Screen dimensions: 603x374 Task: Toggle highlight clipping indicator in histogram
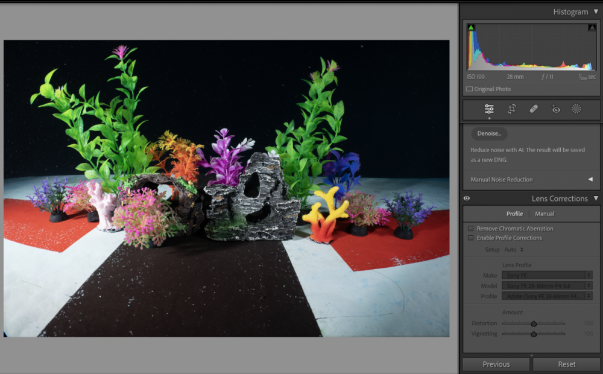point(592,27)
